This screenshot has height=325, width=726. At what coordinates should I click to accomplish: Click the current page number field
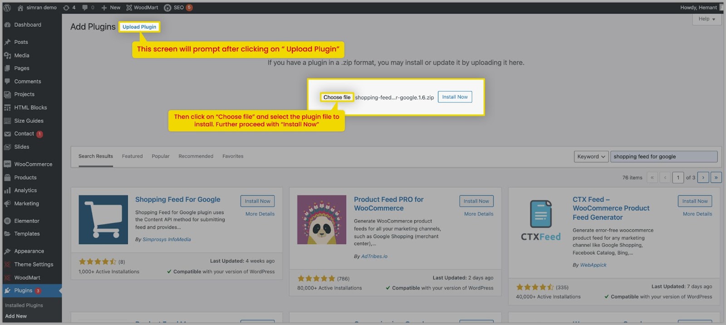click(678, 178)
